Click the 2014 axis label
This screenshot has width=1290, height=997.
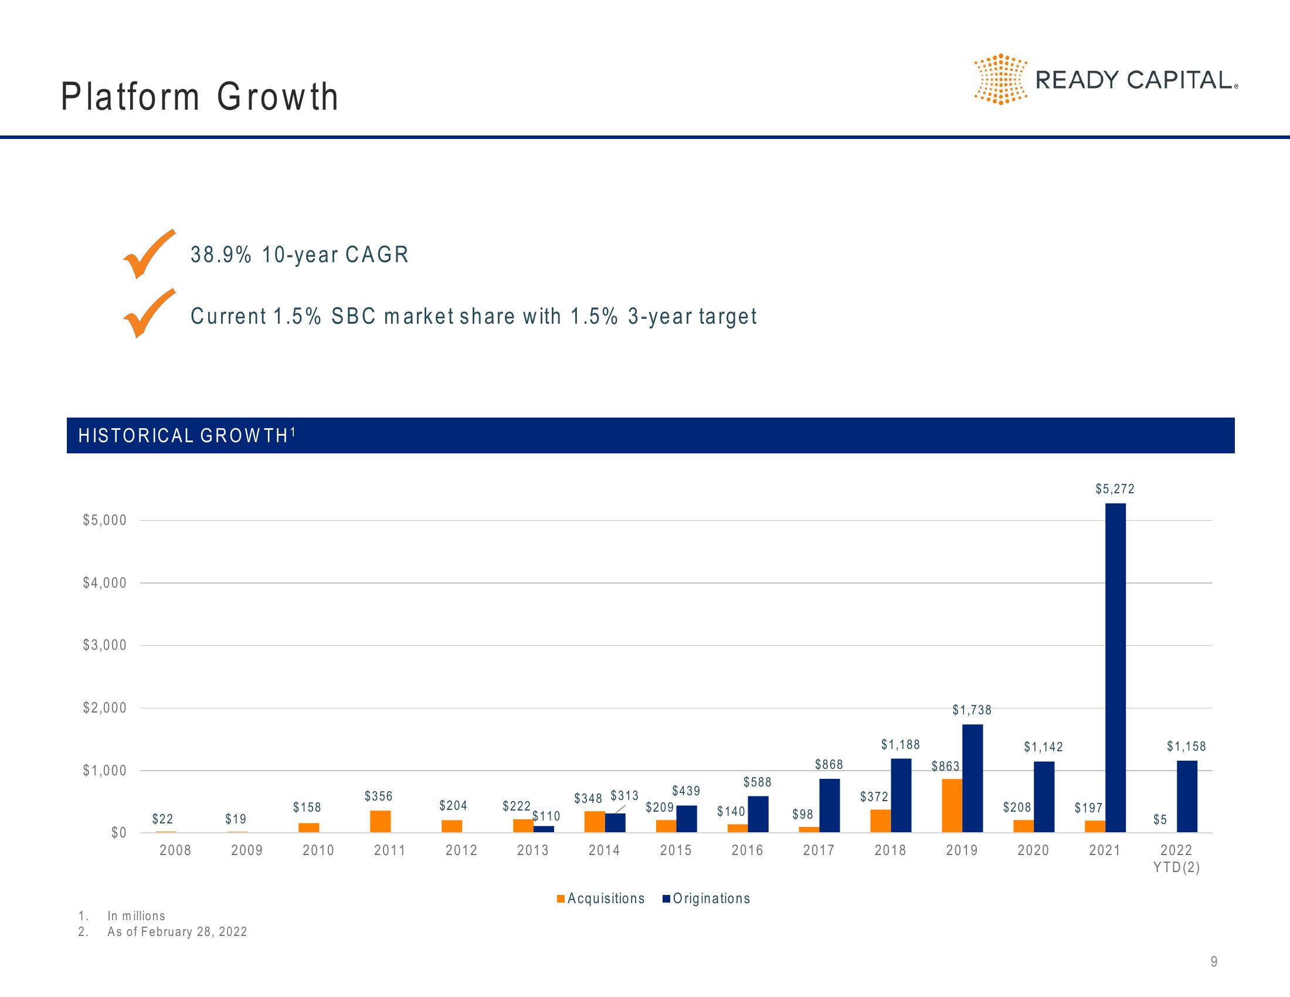coord(604,850)
